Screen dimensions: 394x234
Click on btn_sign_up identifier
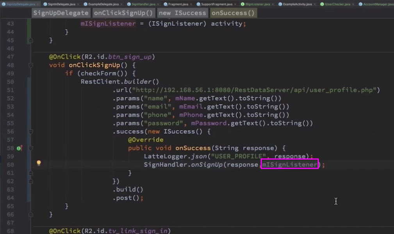(130, 57)
